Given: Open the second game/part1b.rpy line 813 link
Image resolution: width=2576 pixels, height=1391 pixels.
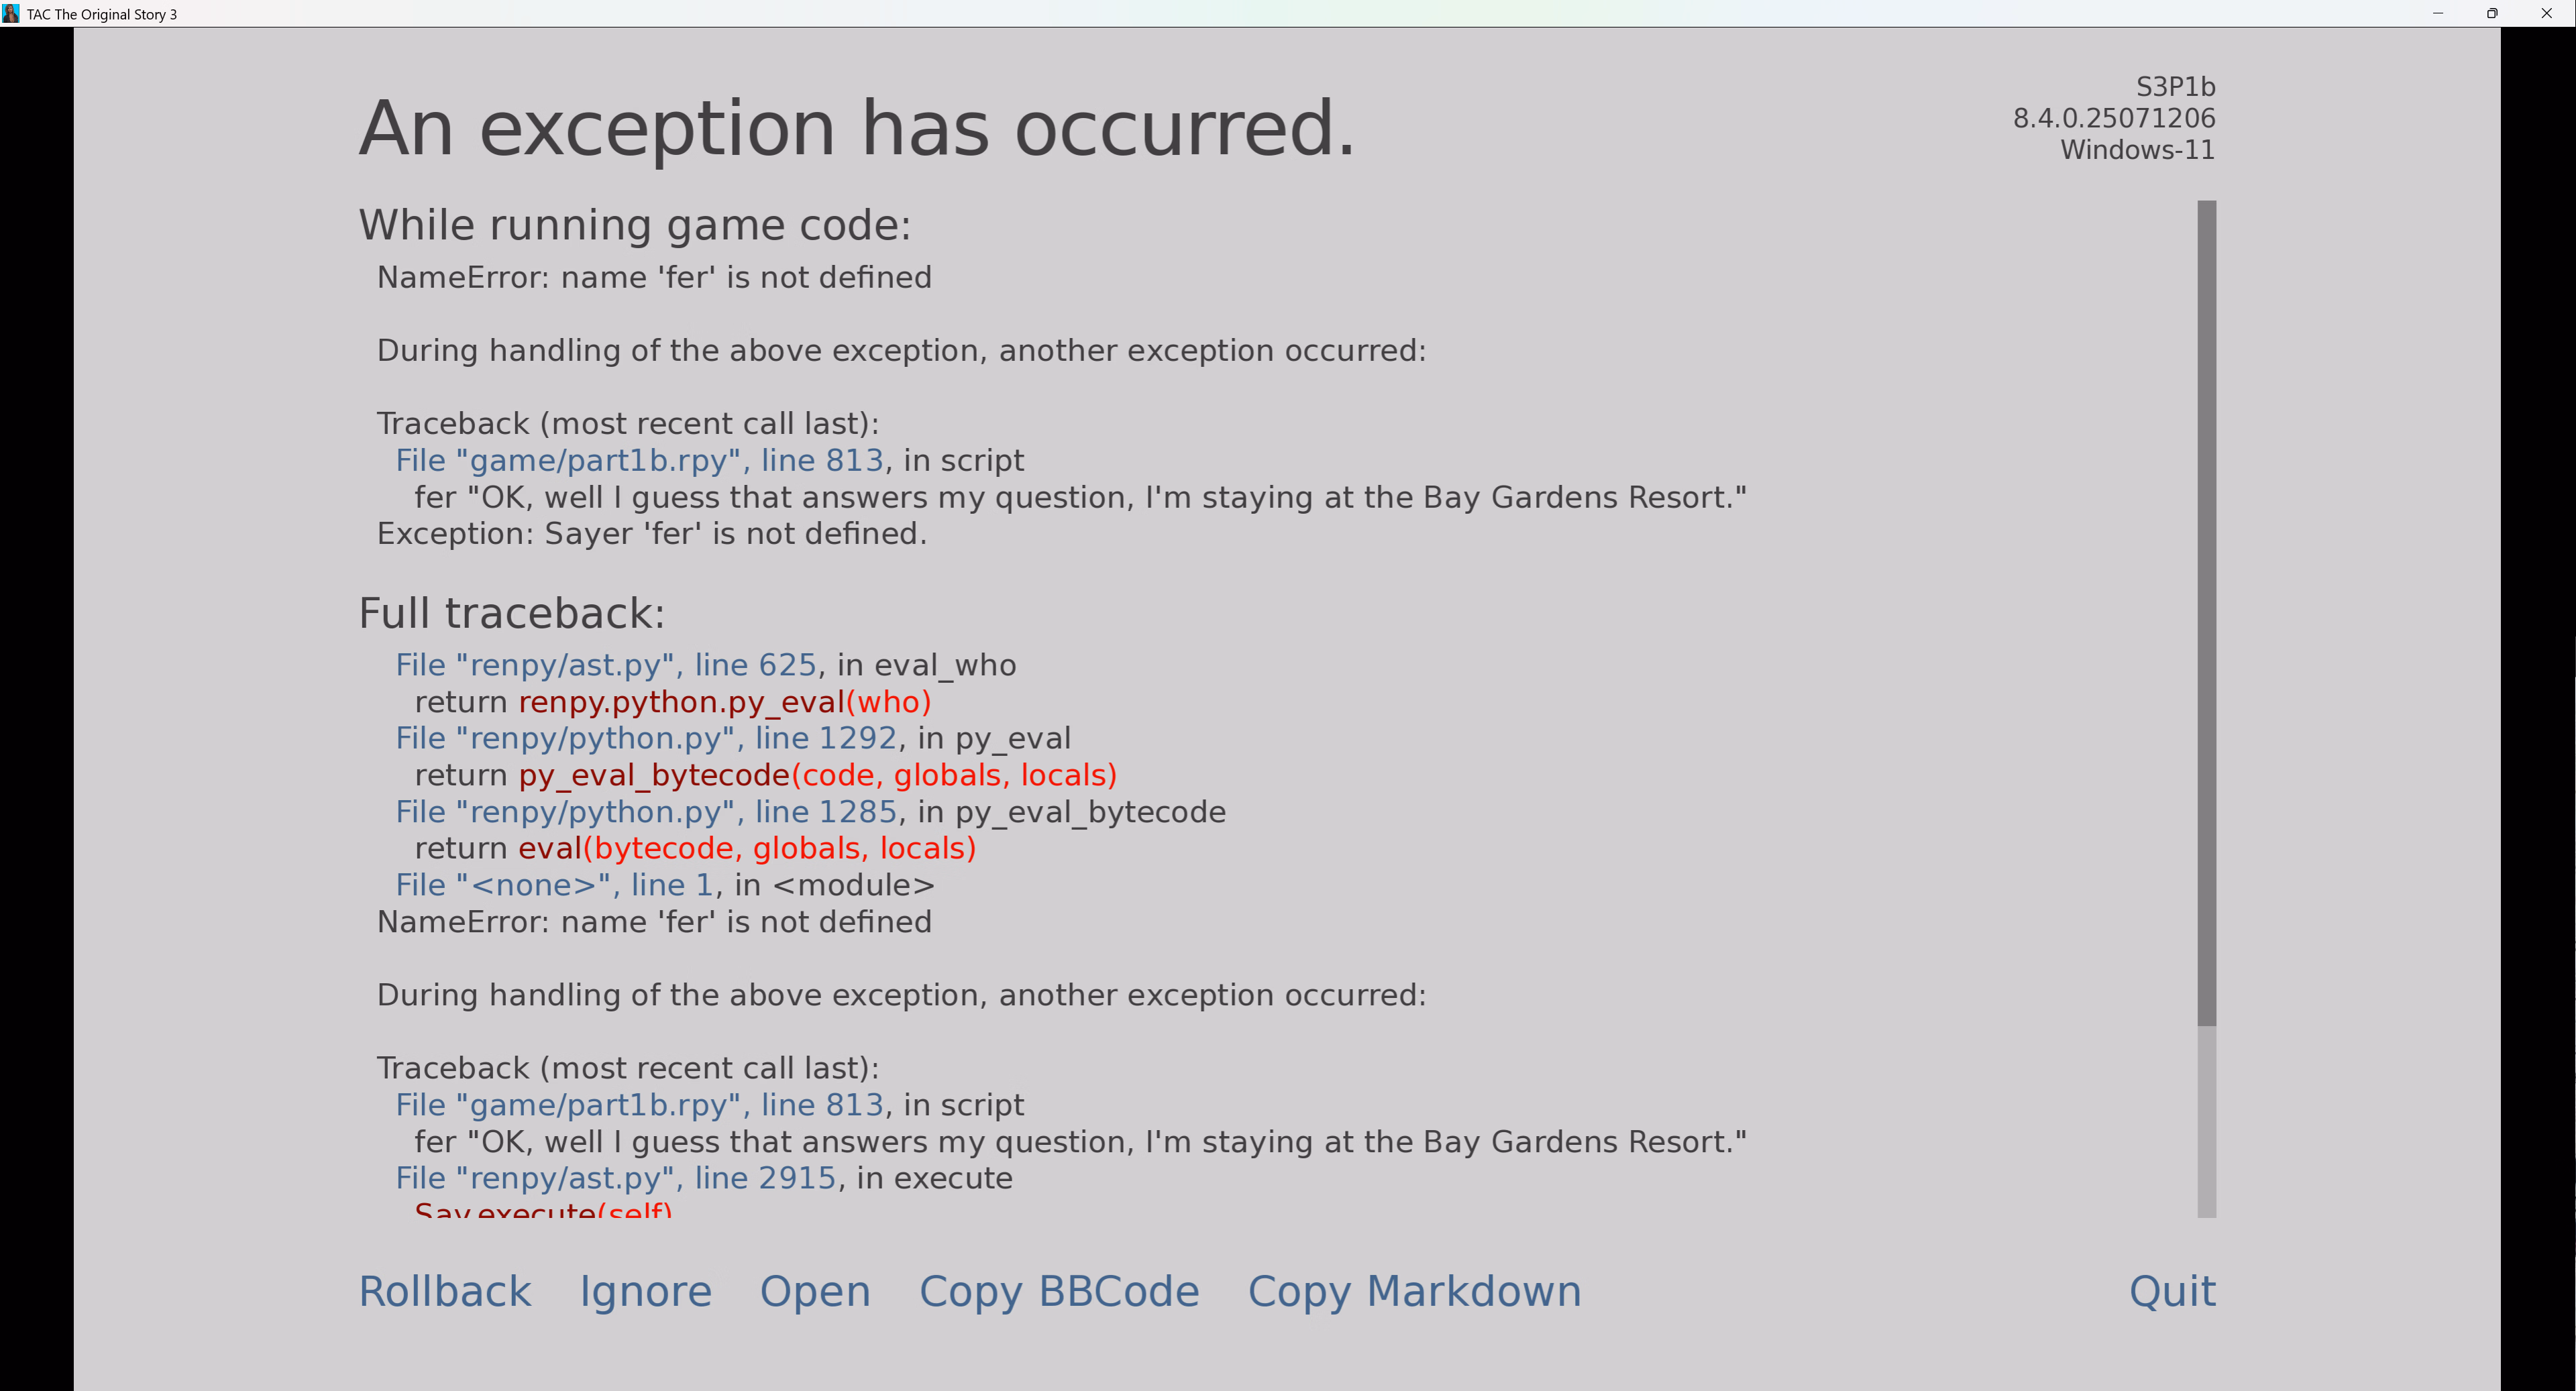Looking at the screenshot, I should (639, 1105).
